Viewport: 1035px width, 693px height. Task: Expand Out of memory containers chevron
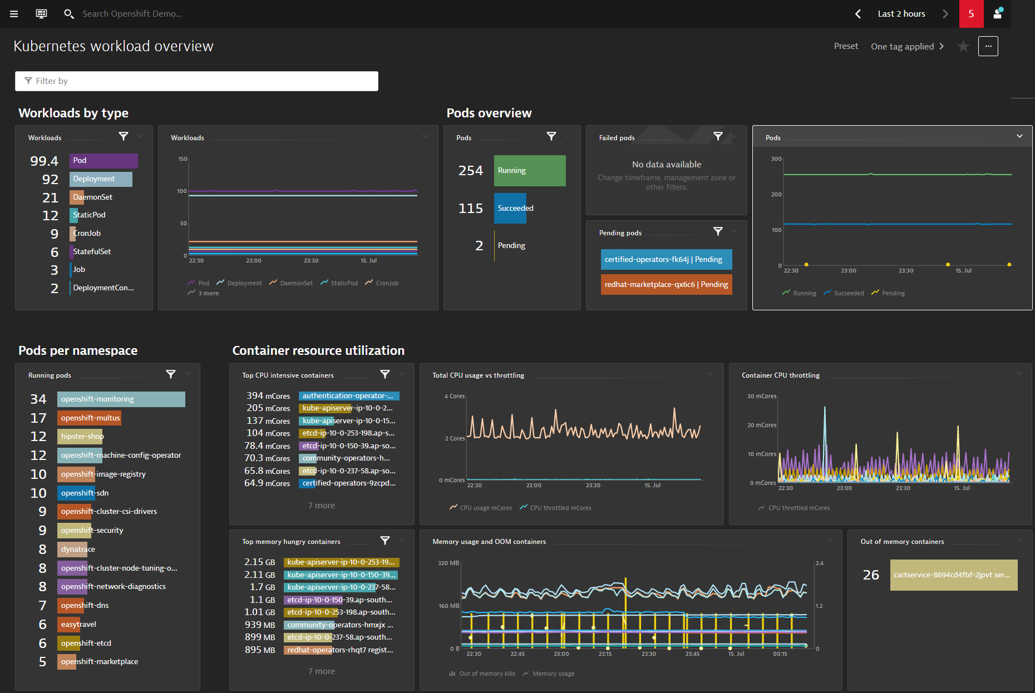[1019, 541]
